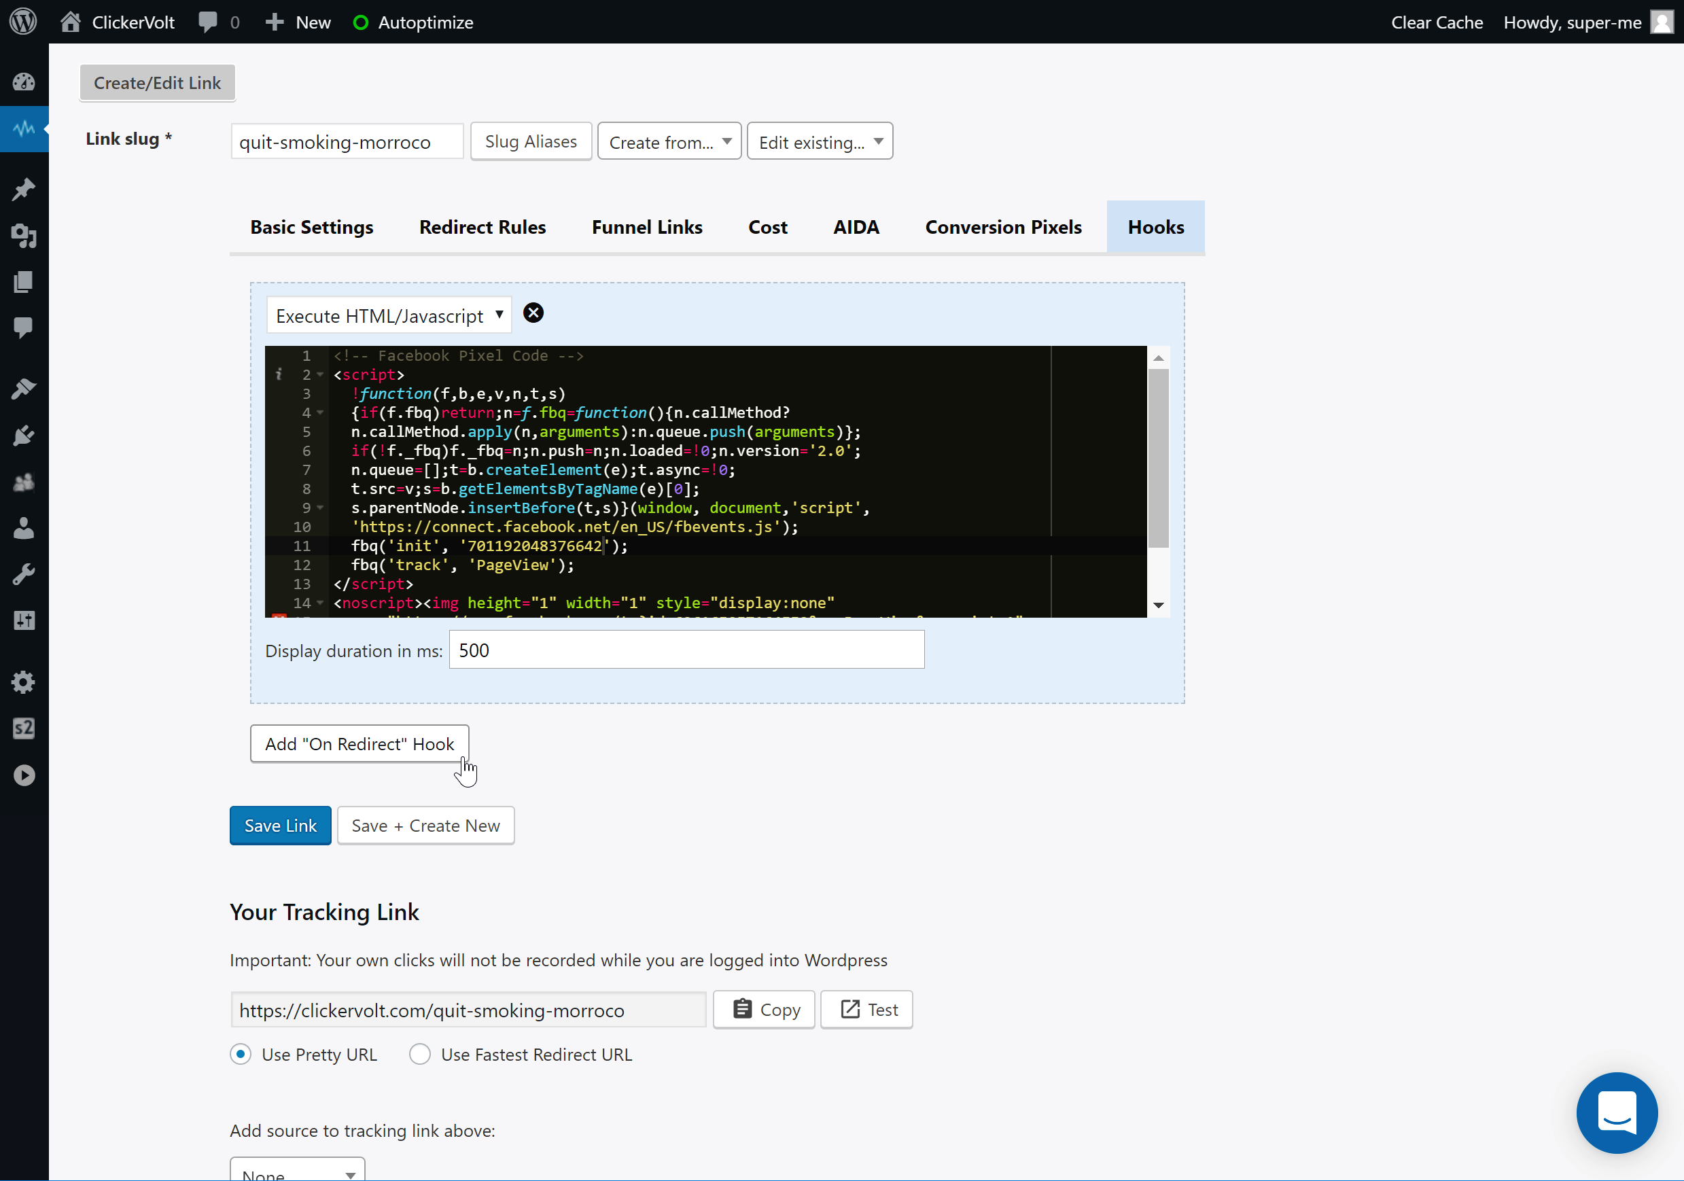Click line number 10 in the code gutter
This screenshot has width=1684, height=1181.
pyautogui.click(x=302, y=527)
